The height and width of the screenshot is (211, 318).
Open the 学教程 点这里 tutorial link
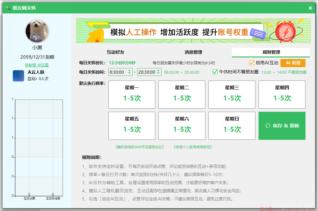tap(37, 65)
